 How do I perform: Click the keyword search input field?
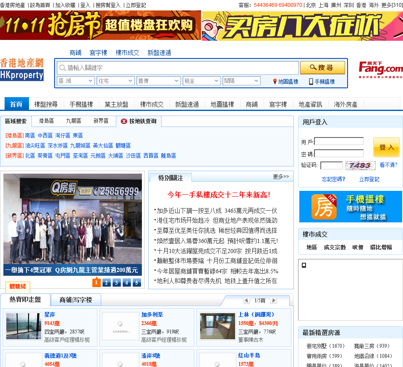pos(178,68)
